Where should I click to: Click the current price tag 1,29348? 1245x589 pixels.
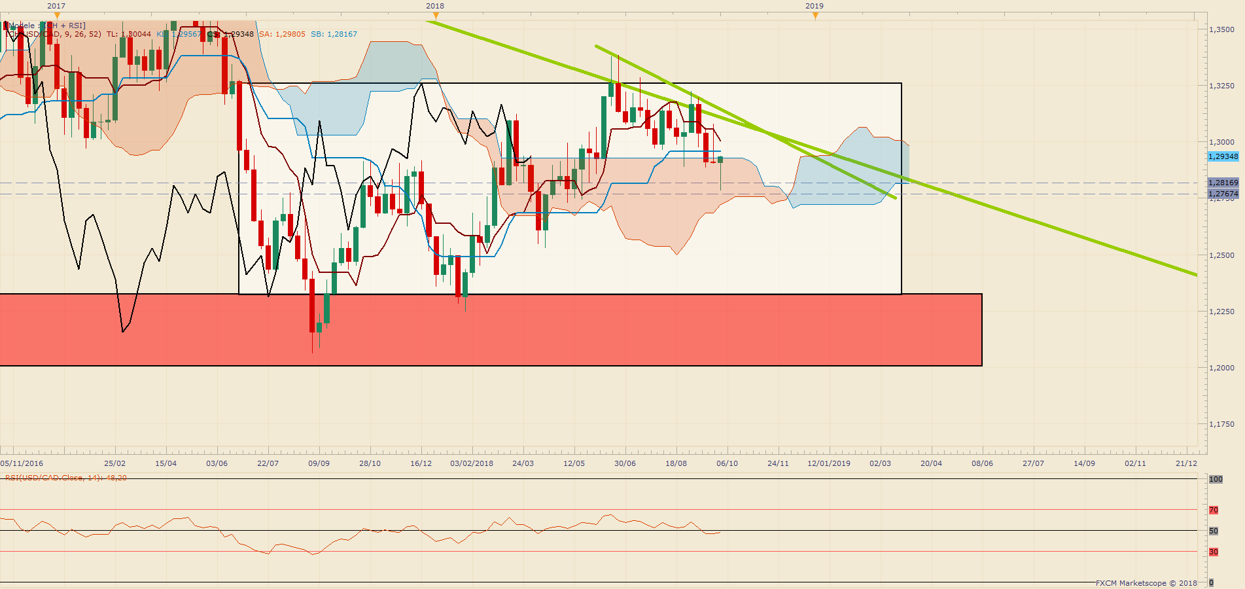1223,156
